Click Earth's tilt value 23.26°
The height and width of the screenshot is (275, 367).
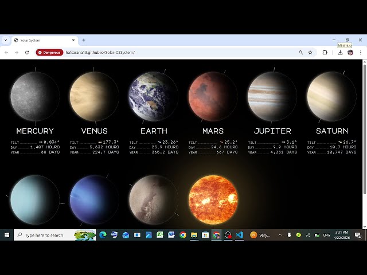pyautogui.click(x=170, y=142)
